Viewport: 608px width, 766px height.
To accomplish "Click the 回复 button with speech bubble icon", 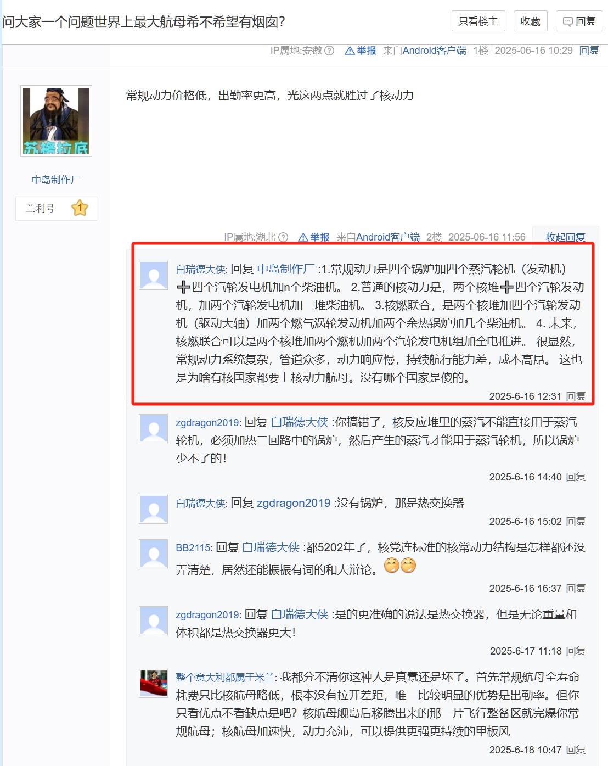I will pyautogui.click(x=579, y=21).
